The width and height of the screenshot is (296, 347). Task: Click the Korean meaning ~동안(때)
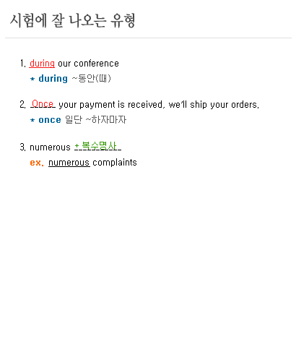click(92, 78)
